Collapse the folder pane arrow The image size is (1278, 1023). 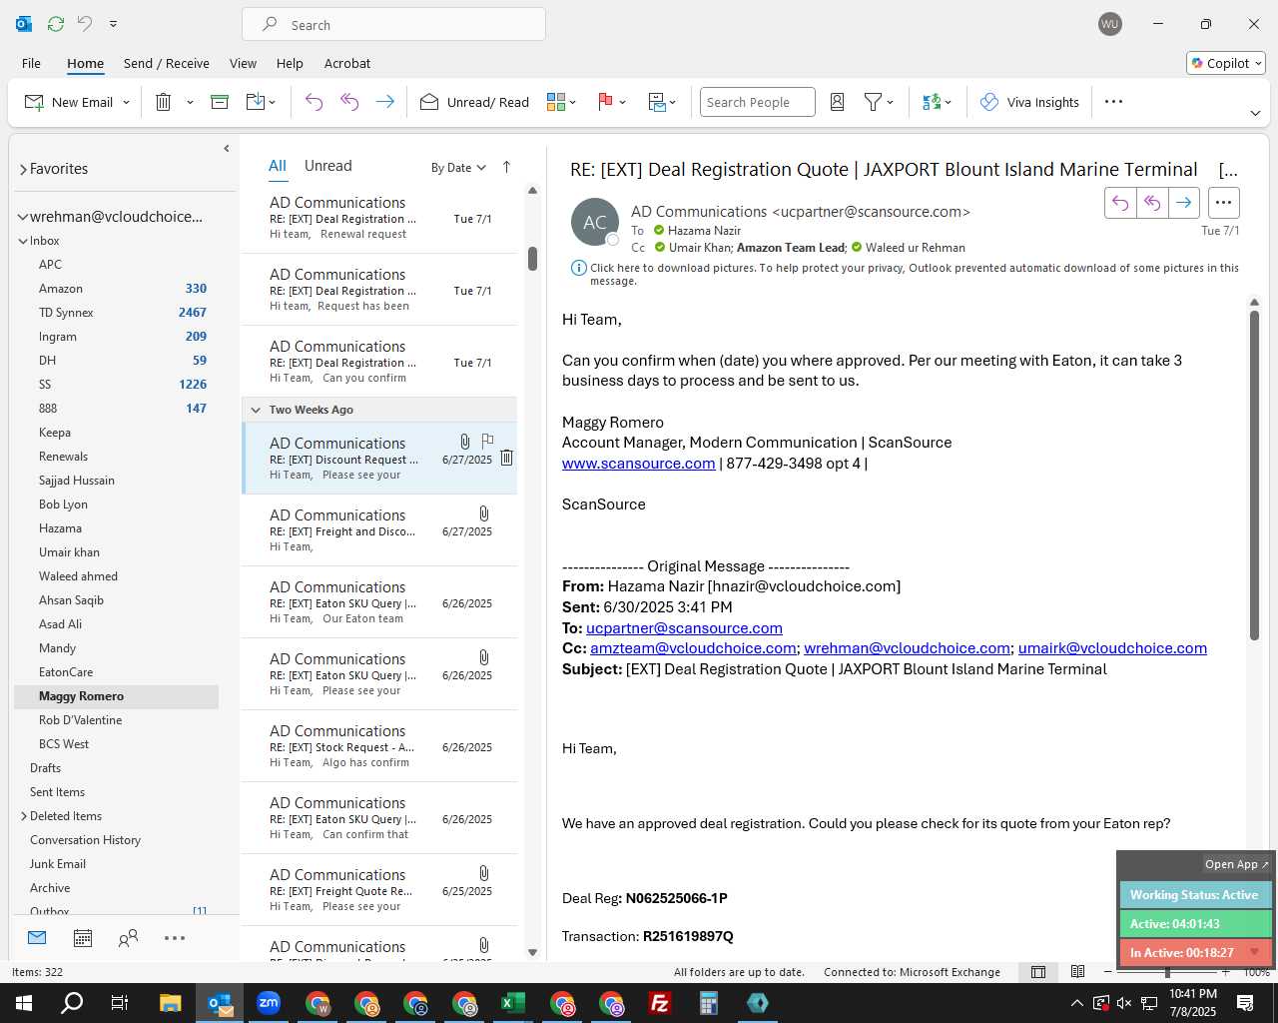pyautogui.click(x=227, y=148)
